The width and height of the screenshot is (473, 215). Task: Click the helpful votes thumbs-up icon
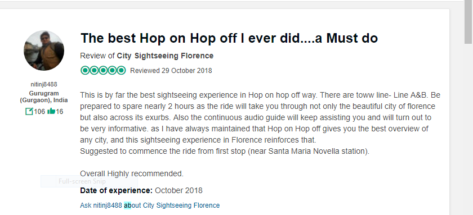point(51,111)
